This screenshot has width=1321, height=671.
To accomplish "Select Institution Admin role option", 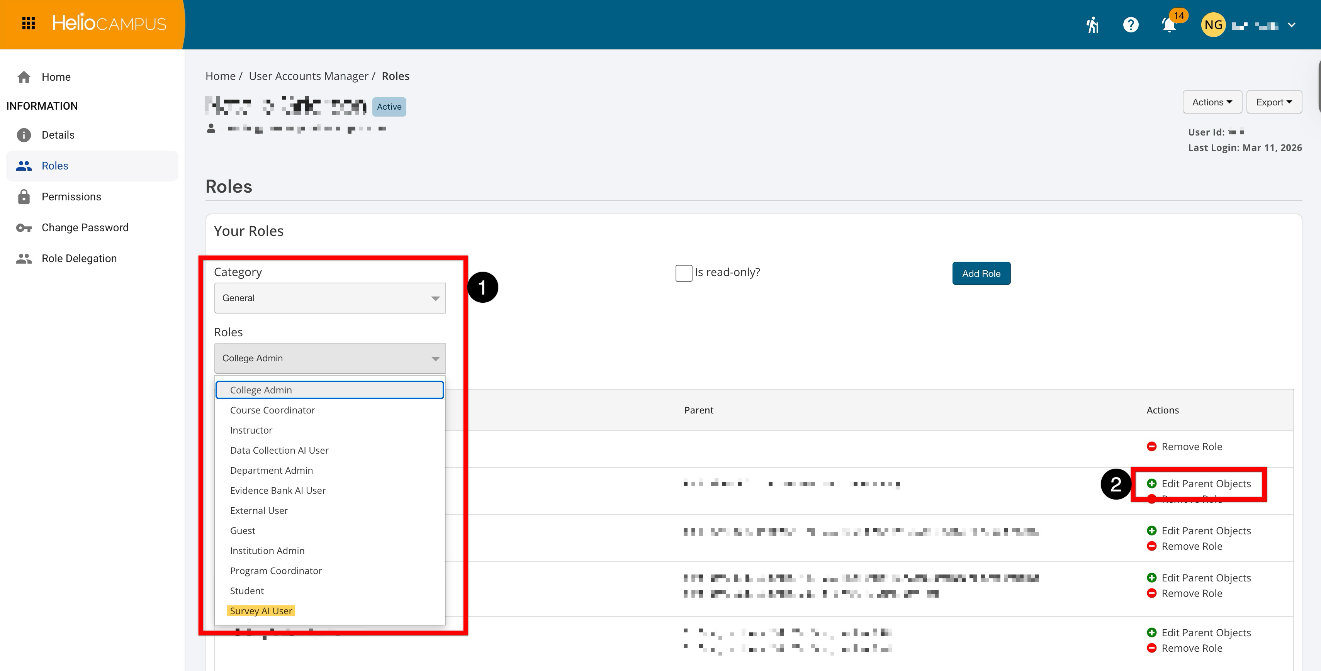I will click(x=267, y=551).
